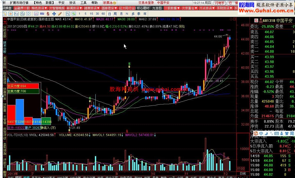Click the red L badge next to 601318

point(256,21)
